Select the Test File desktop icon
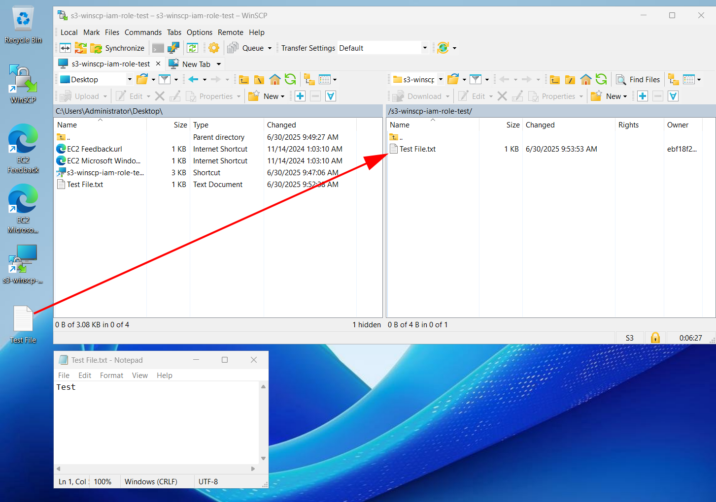 [x=23, y=325]
